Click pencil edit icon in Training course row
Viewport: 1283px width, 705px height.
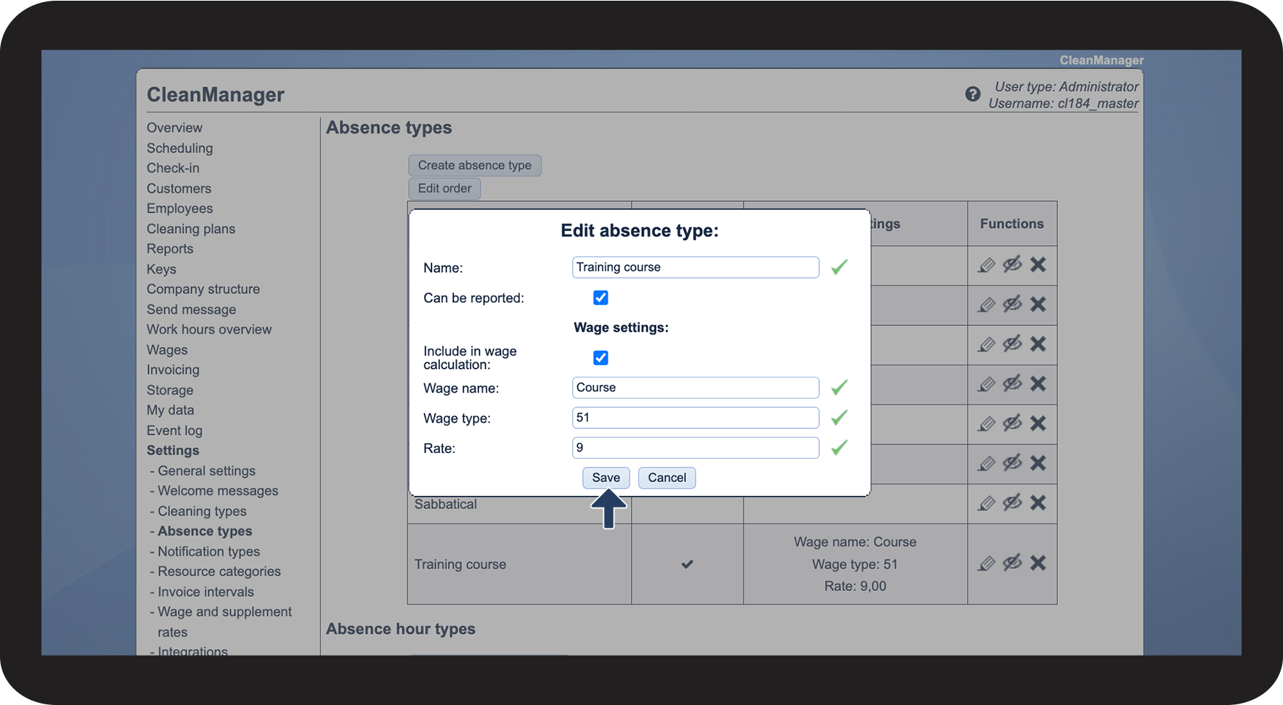point(986,563)
